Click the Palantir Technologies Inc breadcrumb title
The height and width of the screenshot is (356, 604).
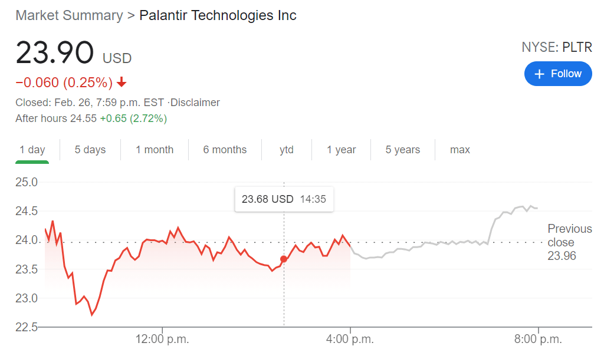click(218, 15)
